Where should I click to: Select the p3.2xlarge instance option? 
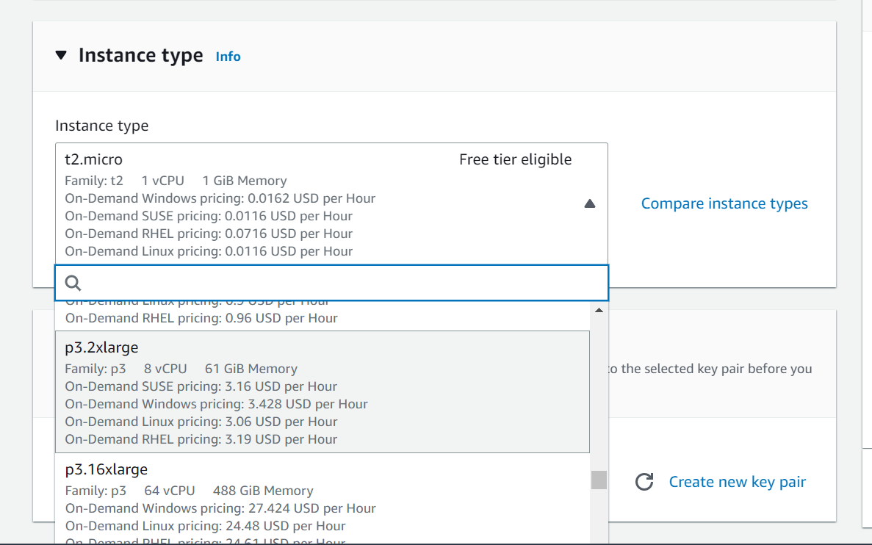click(323, 391)
